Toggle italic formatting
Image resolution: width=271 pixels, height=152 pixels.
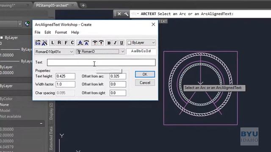115,43
